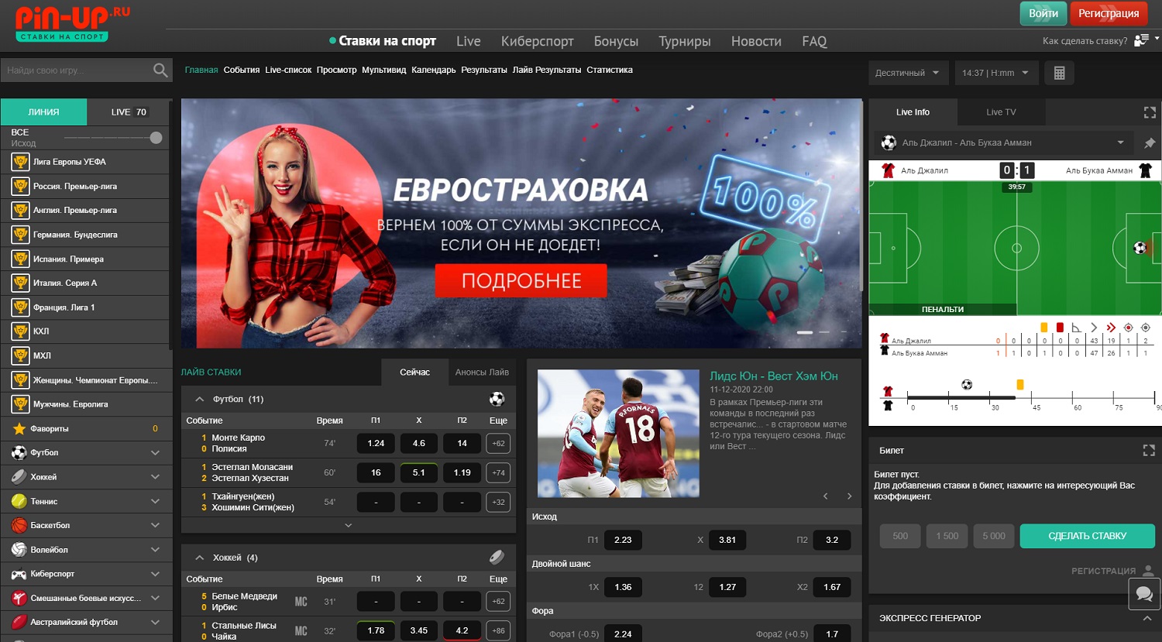Expand Баскетбол category in sidebar
1162x642 pixels.
156,525
